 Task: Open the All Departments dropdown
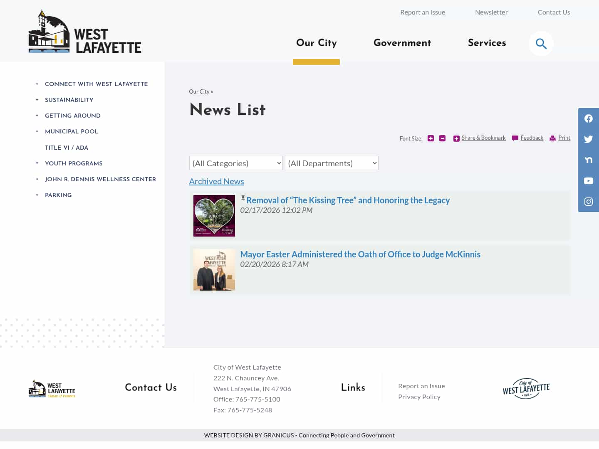pyautogui.click(x=332, y=163)
